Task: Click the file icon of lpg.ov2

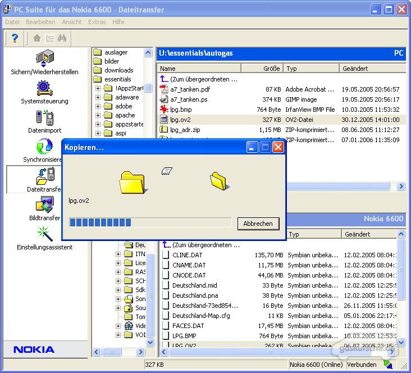Action: (164, 120)
